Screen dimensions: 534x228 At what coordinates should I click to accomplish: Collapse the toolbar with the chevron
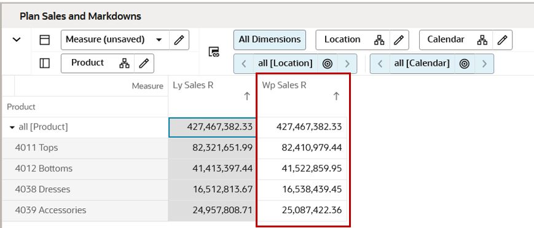[x=17, y=39]
